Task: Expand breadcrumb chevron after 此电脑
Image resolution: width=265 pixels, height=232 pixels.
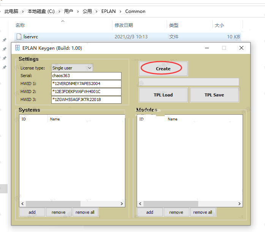Action: click(23, 11)
